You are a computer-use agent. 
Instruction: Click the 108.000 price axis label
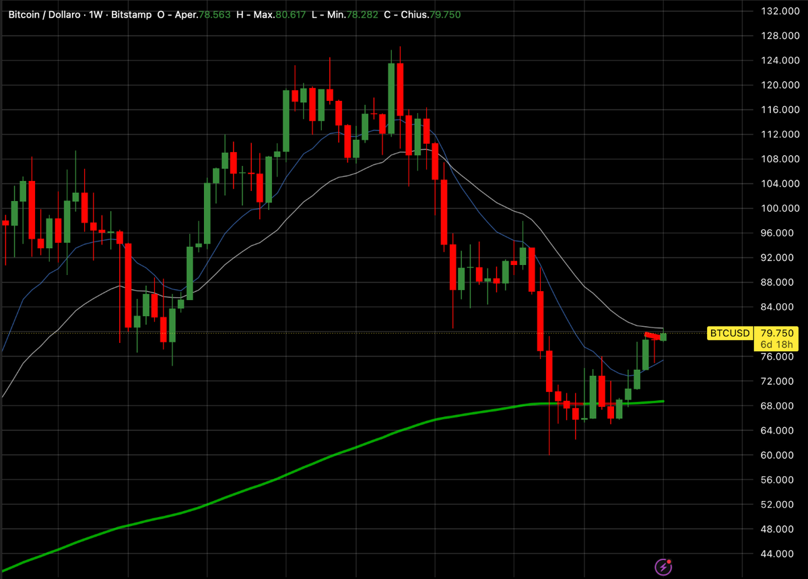click(779, 159)
